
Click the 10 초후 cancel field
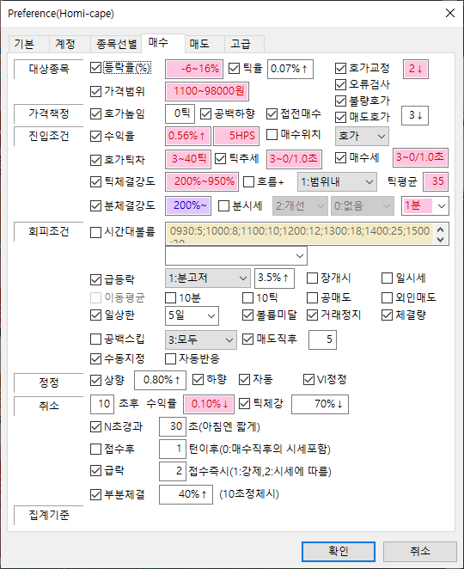click(x=102, y=404)
